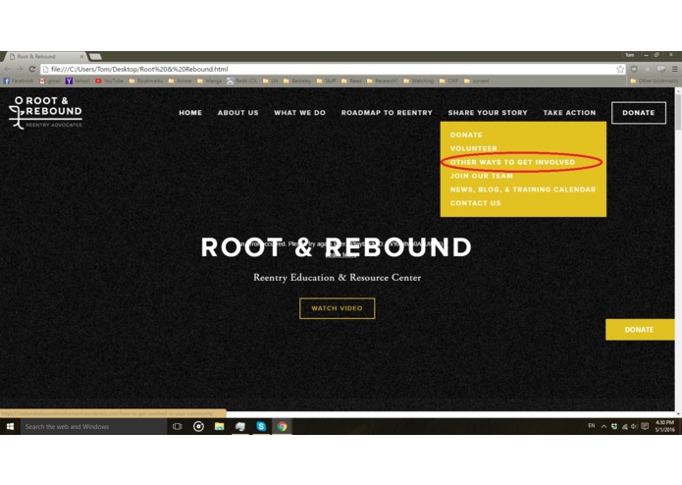Open the Berkeley bookmarks folder

(297, 81)
